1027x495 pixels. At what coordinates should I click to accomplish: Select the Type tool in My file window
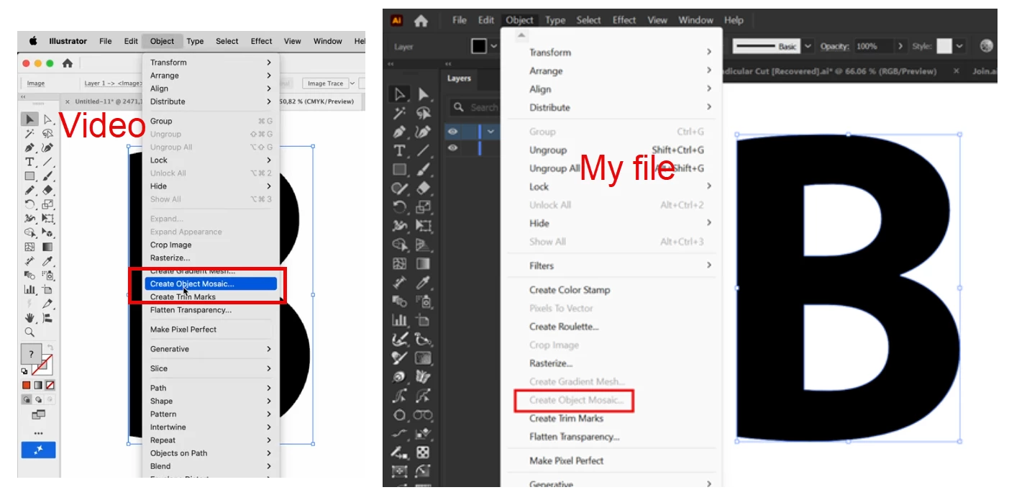(x=399, y=150)
